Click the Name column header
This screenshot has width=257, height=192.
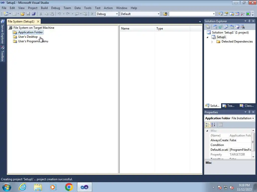click(x=137, y=28)
